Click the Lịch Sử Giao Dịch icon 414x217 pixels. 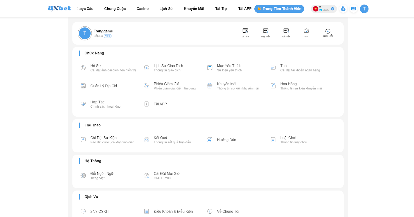tap(146, 68)
